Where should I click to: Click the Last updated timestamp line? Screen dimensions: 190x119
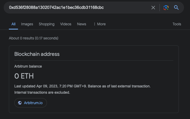pos(82,86)
